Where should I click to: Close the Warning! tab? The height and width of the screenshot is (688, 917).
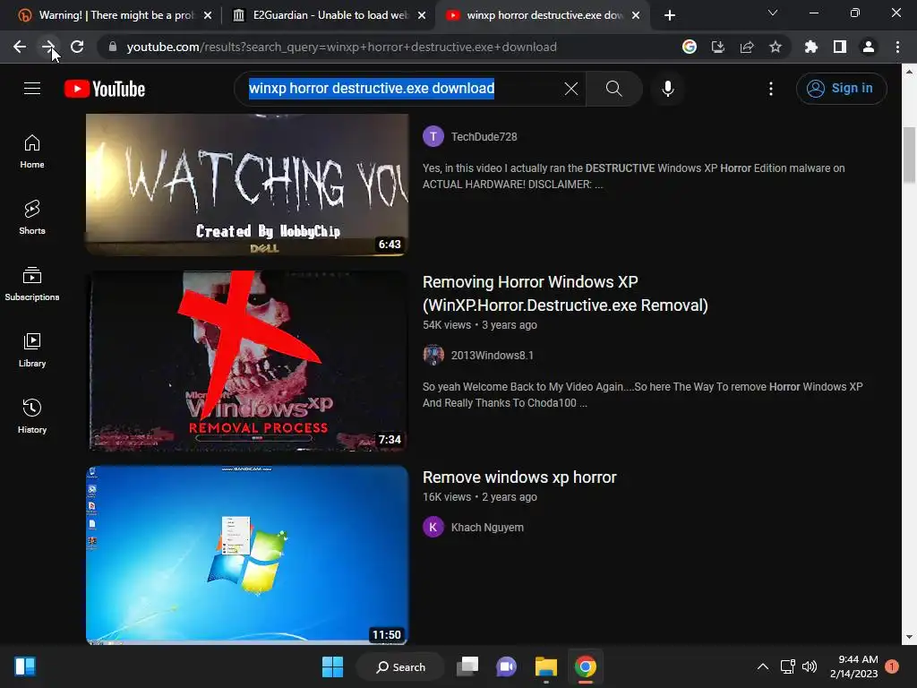click(208, 15)
